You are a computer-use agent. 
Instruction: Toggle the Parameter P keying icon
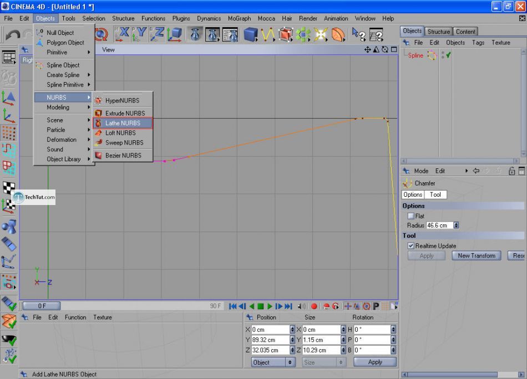pyautogui.click(x=376, y=306)
